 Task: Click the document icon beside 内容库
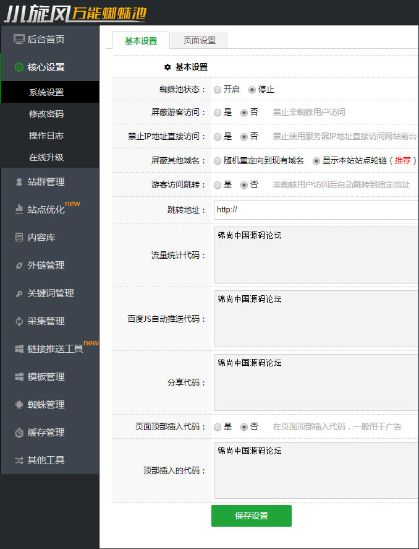click(x=19, y=237)
